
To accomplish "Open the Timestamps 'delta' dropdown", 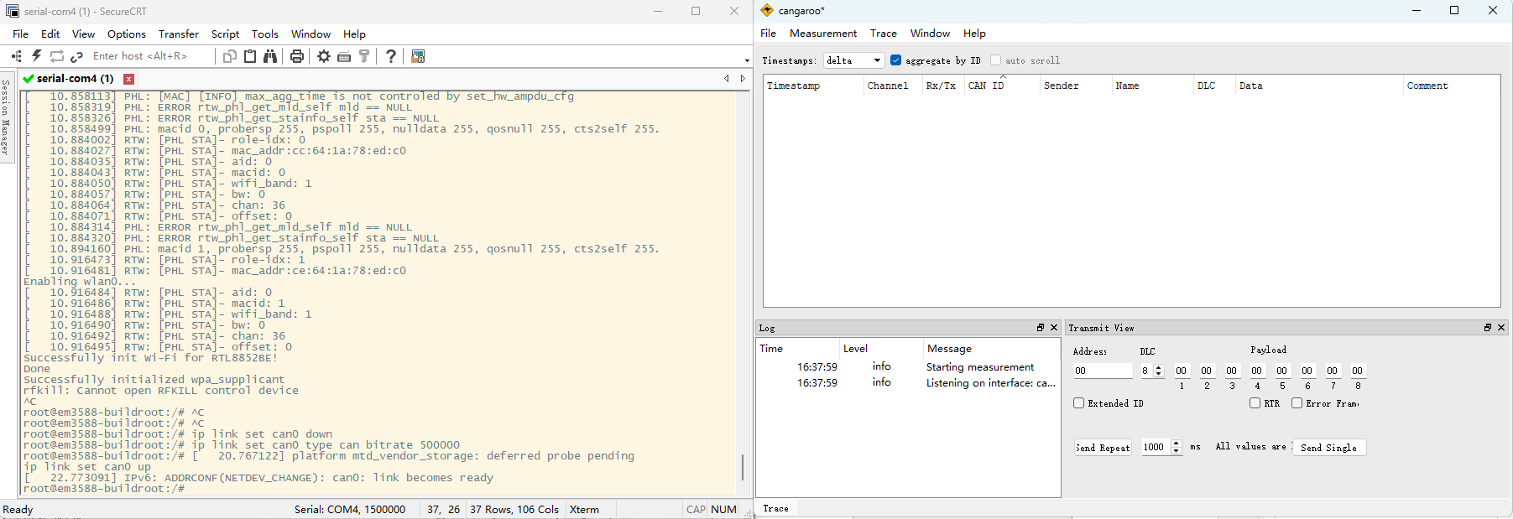I will coord(854,60).
